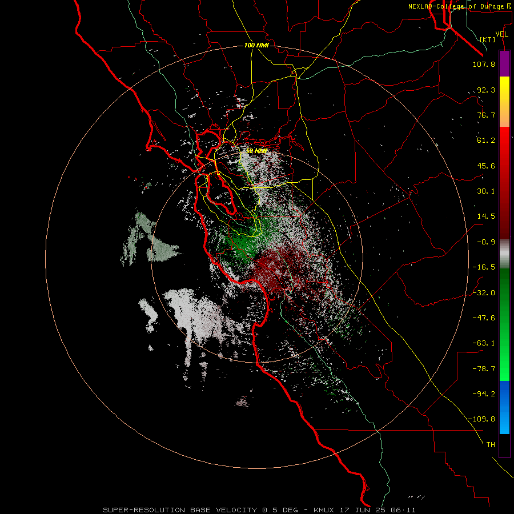The image size is (514, 514).
Task: Click the VEL legend title
Action: pos(501,34)
